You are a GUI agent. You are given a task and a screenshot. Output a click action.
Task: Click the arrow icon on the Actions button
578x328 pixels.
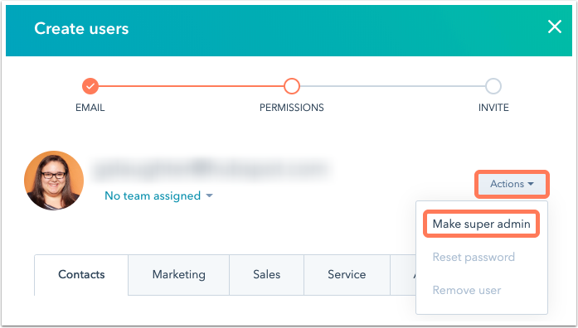pyautogui.click(x=531, y=184)
